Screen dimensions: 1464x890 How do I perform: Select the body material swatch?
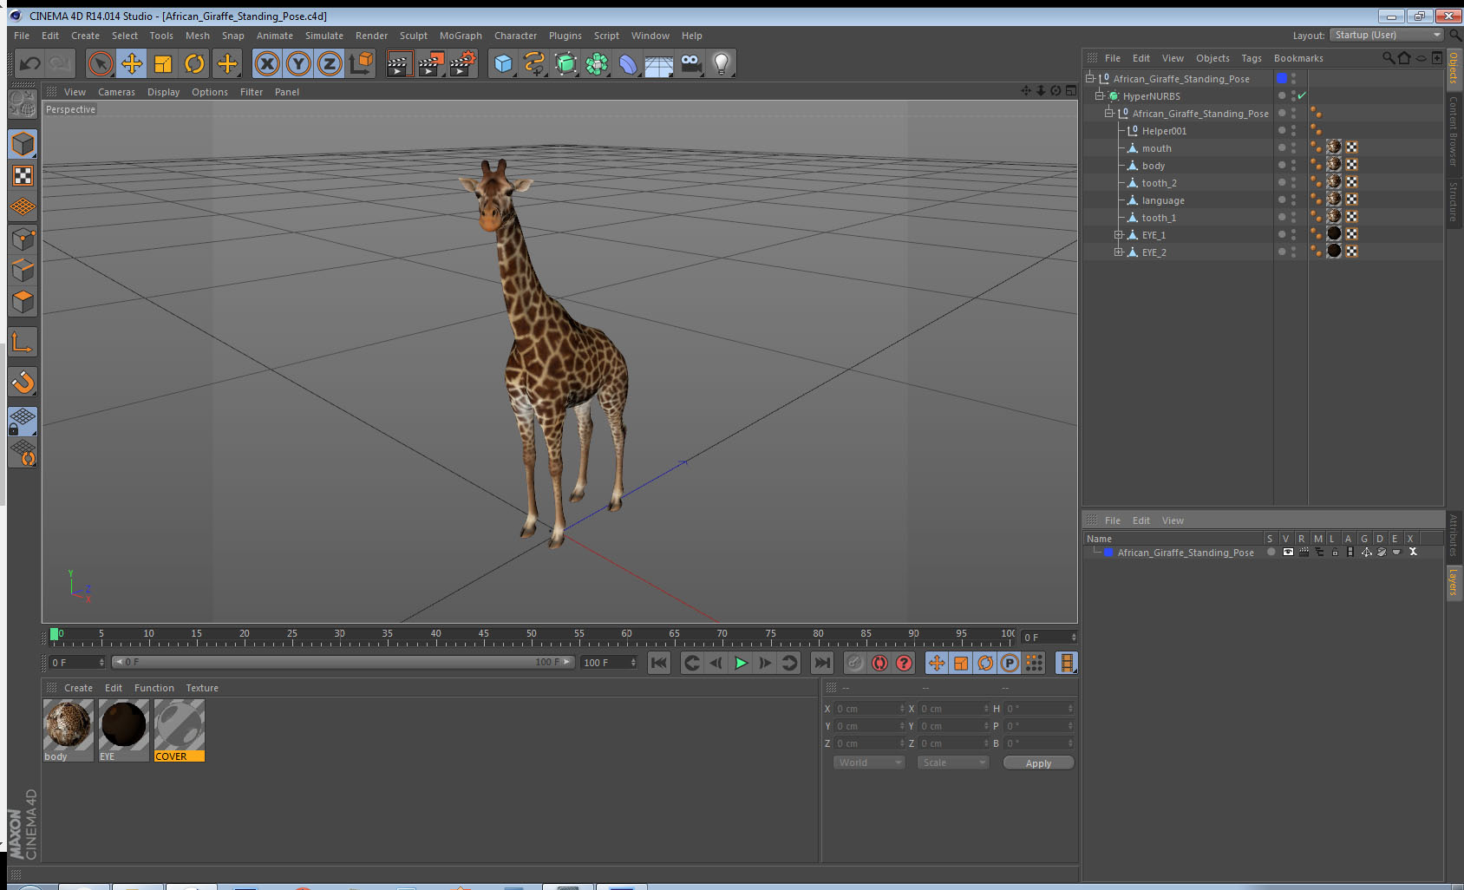tap(69, 730)
